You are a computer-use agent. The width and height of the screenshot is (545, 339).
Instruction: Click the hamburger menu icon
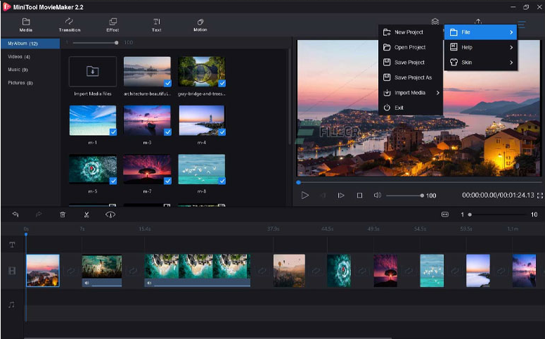tap(522, 24)
